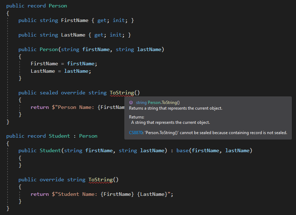
Task: Click the "LastName = lastName;" assignment line
Action: coord(61,71)
